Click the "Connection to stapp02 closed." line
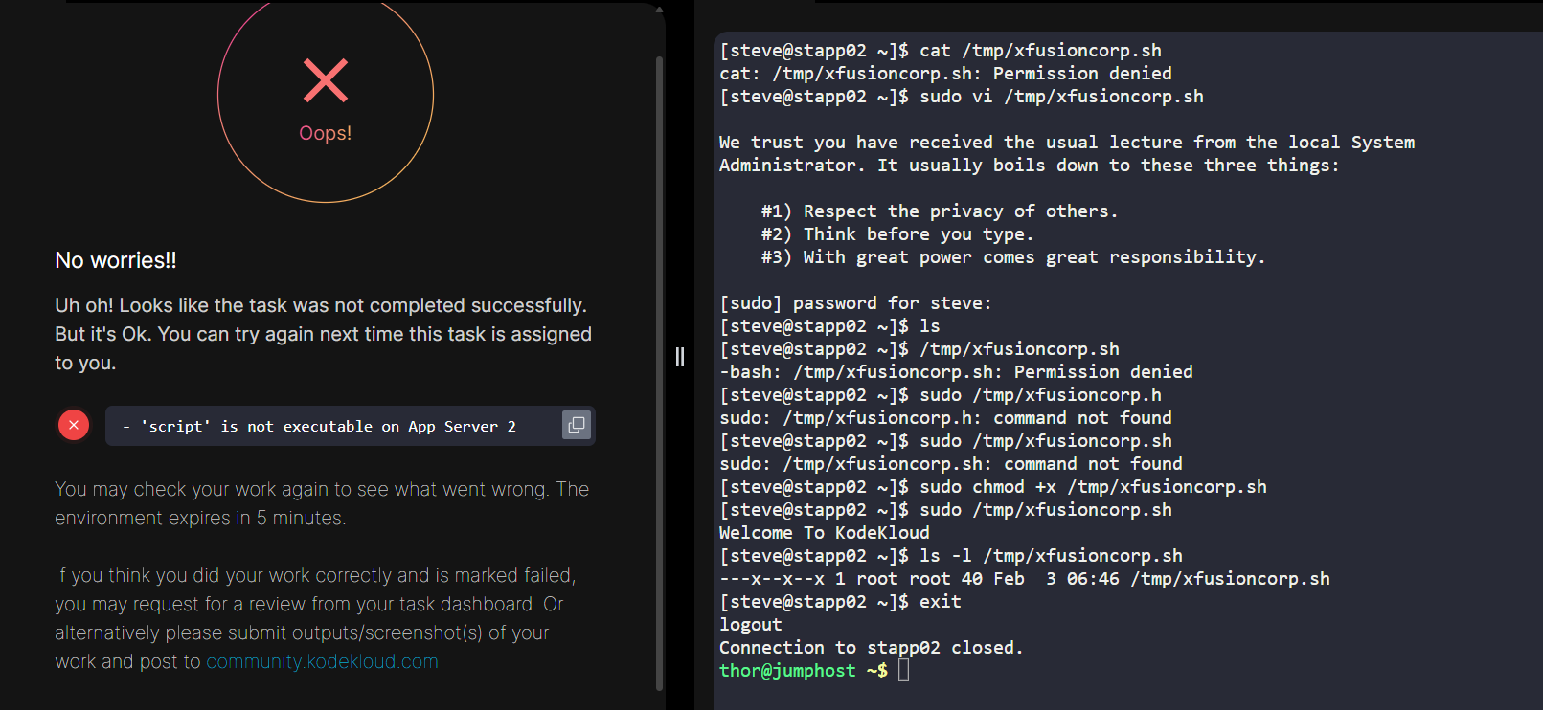This screenshot has height=710, width=1543. click(871, 648)
